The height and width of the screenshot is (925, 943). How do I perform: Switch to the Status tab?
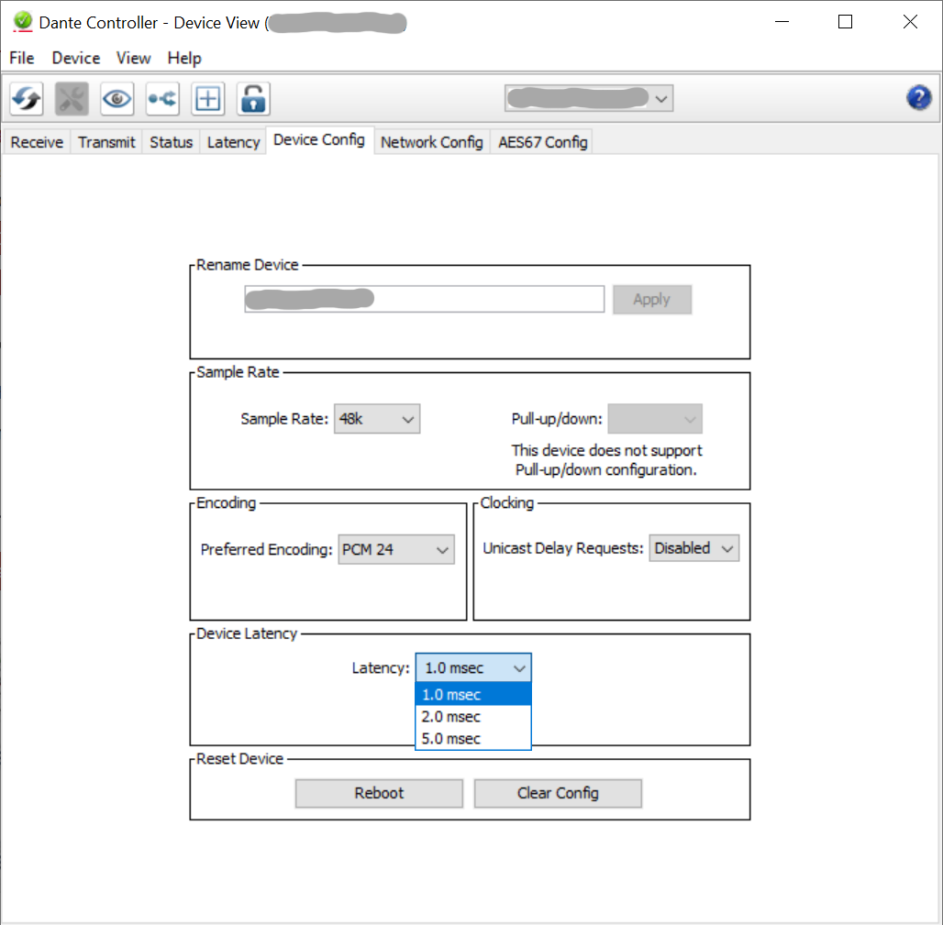[x=172, y=142]
